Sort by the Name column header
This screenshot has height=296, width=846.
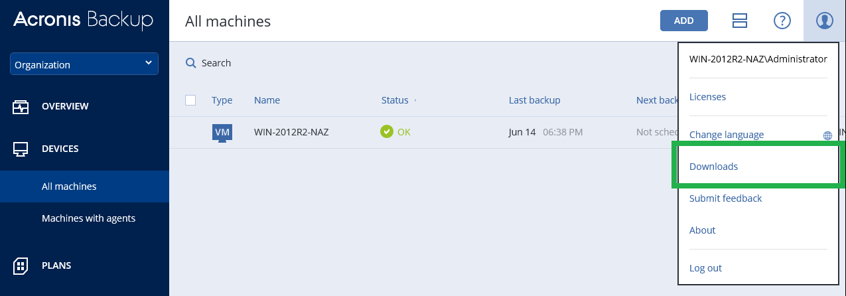267,100
